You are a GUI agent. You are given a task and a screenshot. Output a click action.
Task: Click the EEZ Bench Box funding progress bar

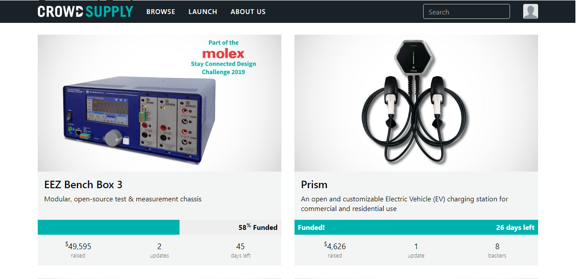click(x=159, y=227)
